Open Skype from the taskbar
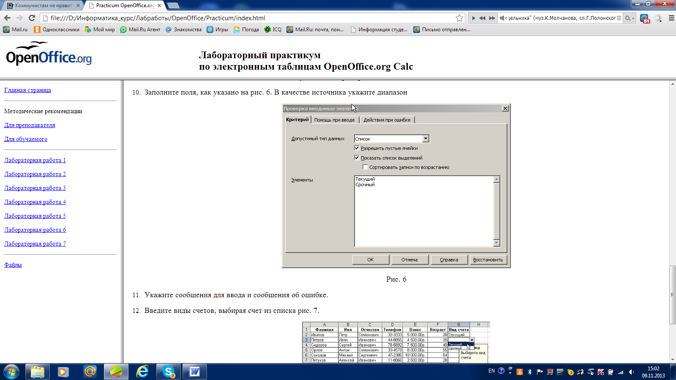676x380 pixels. (169, 372)
